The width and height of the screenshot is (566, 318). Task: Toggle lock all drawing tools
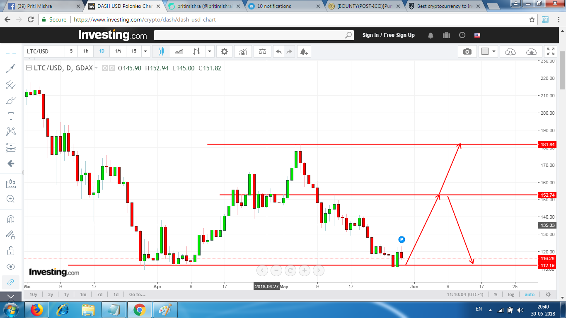[11, 251]
